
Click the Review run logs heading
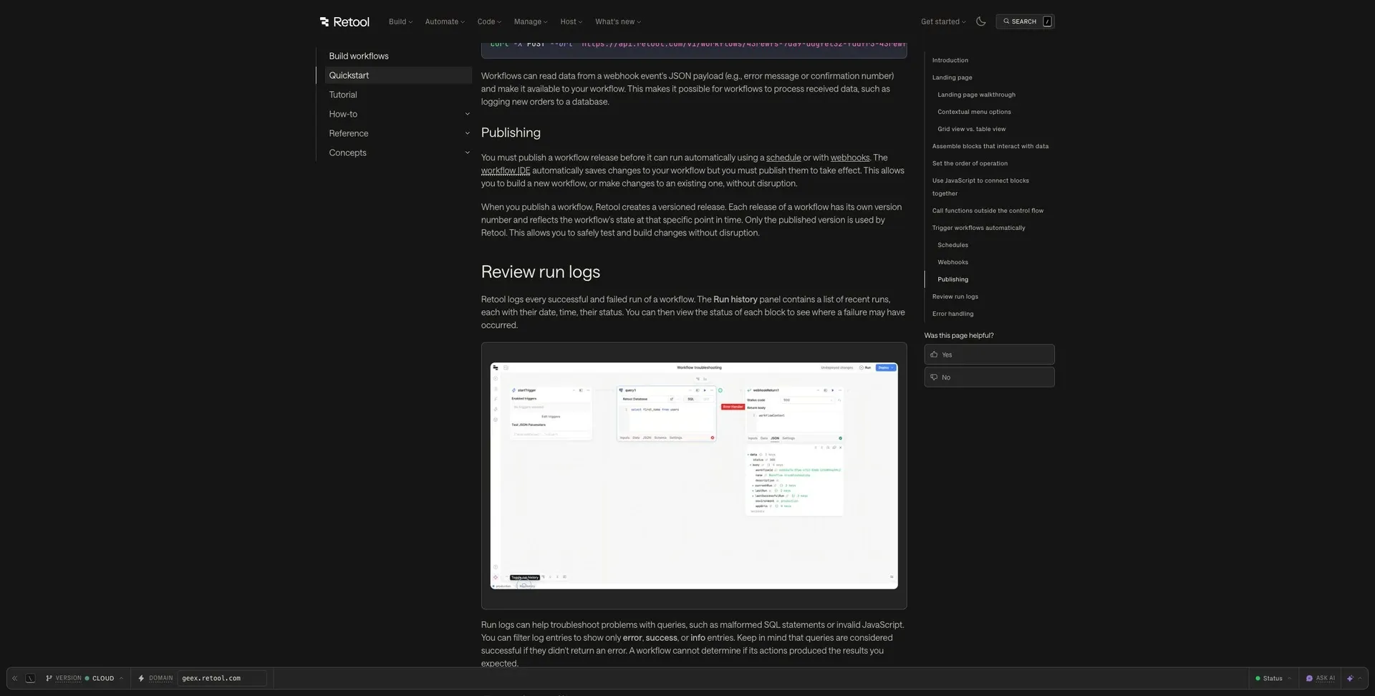click(541, 272)
